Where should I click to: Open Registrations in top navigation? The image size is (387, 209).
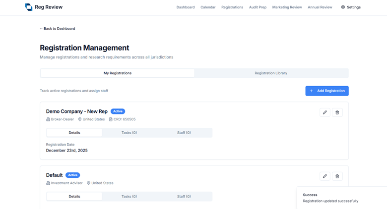click(232, 7)
